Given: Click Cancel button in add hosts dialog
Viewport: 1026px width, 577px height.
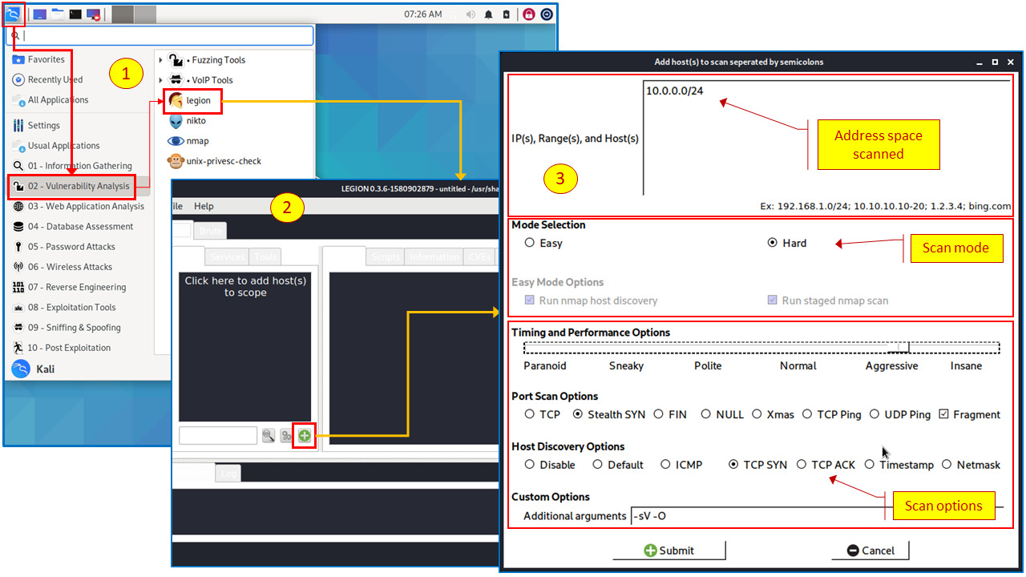Looking at the screenshot, I should tap(870, 551).
